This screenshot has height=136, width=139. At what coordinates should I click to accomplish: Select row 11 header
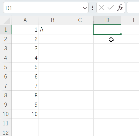point(6,123)
